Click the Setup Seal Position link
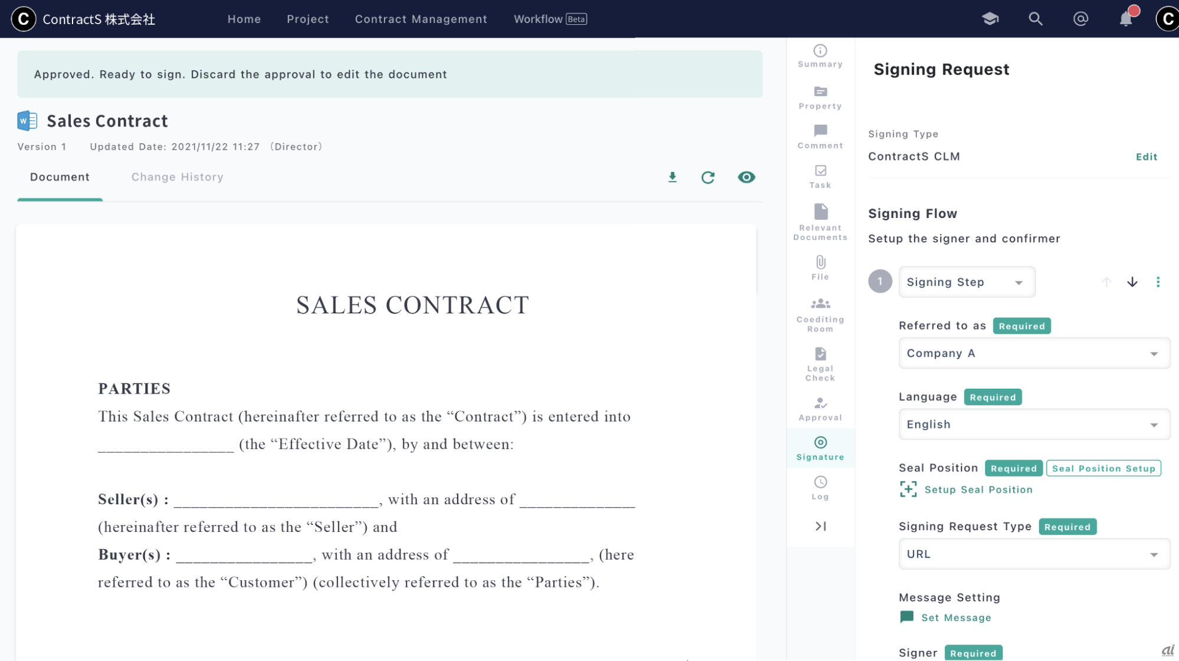 [x=978, y=490]
